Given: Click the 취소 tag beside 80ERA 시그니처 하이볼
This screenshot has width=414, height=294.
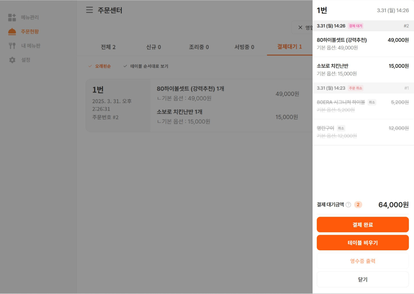Looking at the screenshot, I should point(372,102).
